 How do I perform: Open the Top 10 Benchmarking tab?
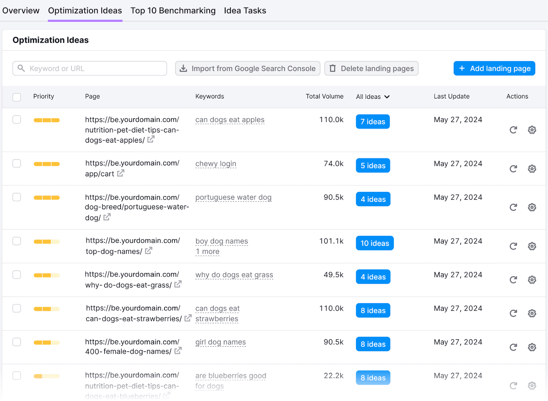[173, 10]
